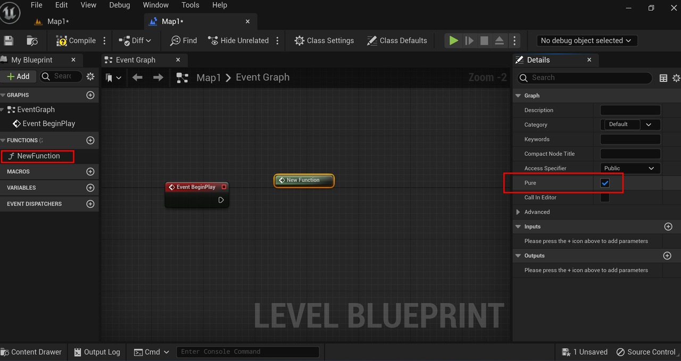Add an input parameter with plus icon
The image size is (681, 361).
pos(668,226)
